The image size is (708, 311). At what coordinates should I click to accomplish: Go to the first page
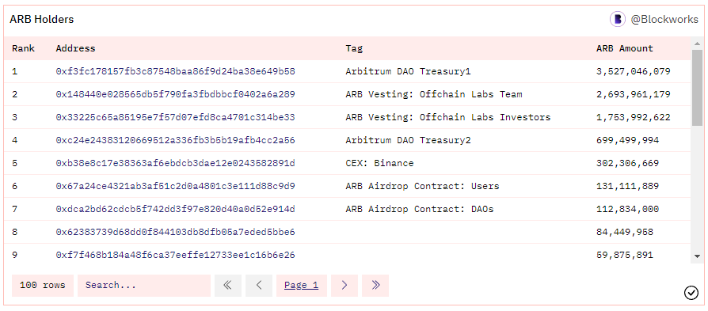click(227, 285)
